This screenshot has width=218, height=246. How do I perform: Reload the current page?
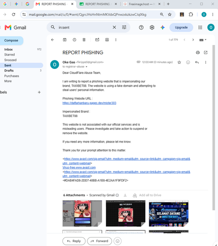14,14
